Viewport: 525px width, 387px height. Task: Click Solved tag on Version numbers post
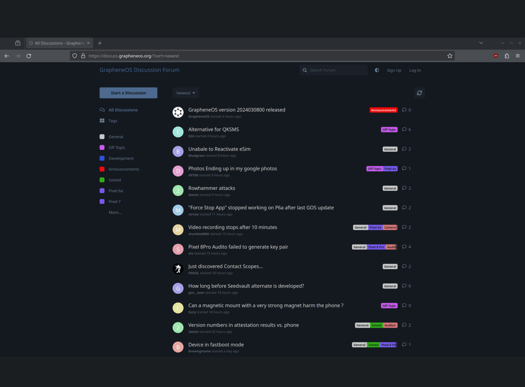tap(377, 325)
